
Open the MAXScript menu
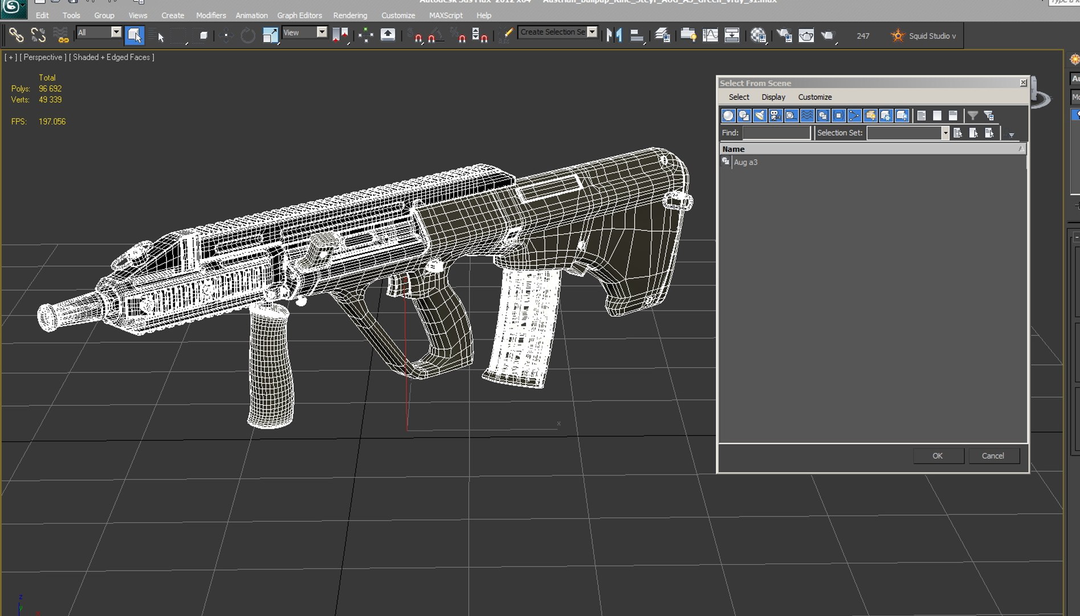click(446, 15)
